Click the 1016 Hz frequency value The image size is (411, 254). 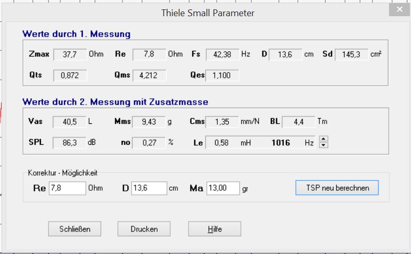click(281, 143)
